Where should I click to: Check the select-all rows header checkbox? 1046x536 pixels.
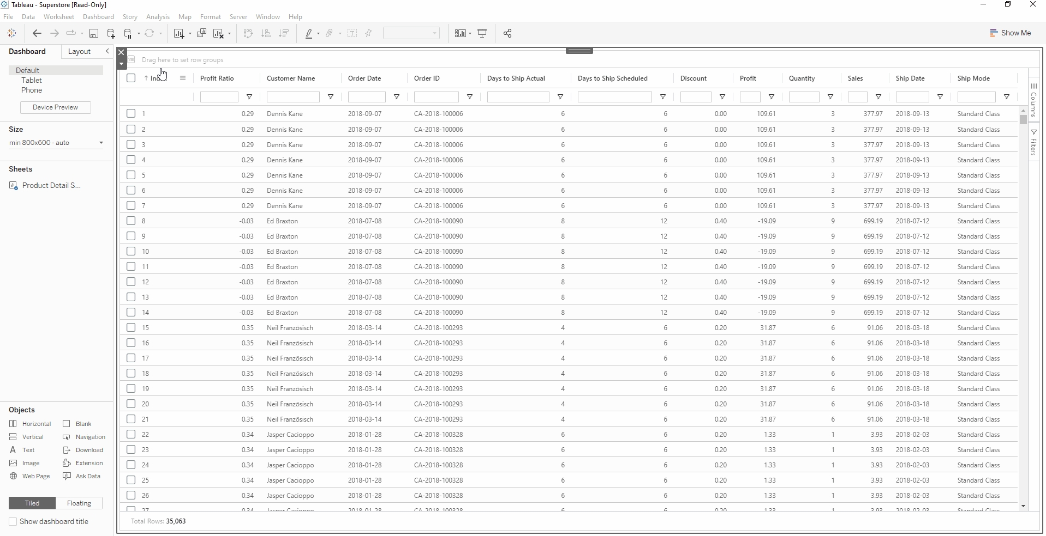(131, 78)
